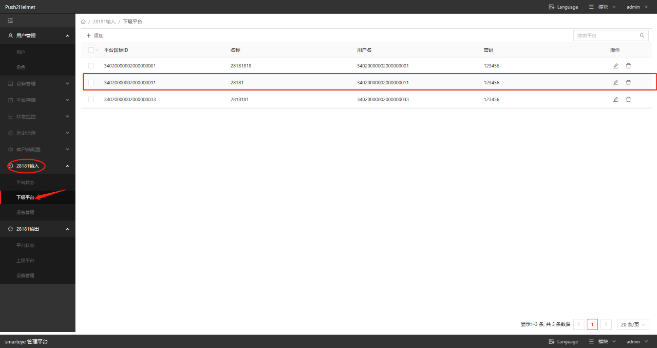Click the magnifier icon in the search box
Screen dimensions: 657x348
tap(642, 35)
